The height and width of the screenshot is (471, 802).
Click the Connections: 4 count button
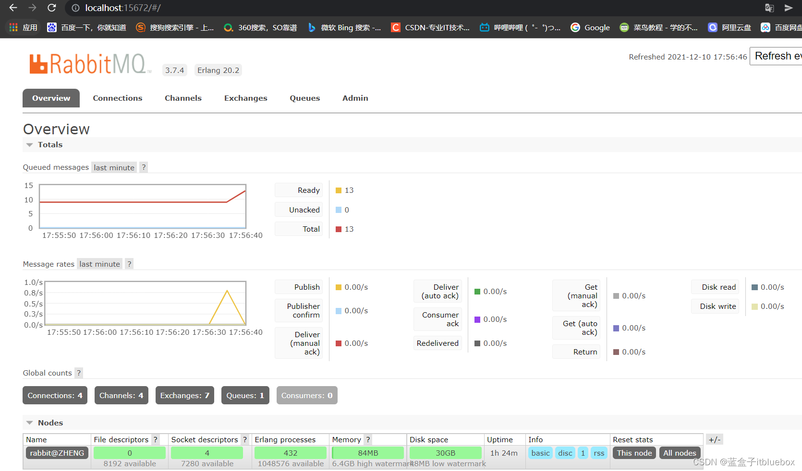[x=55, y=395]
